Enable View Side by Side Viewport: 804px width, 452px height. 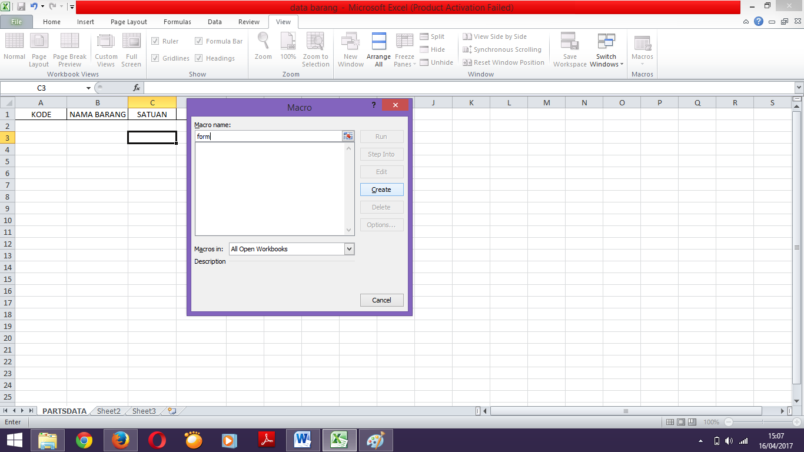(494, 36)
